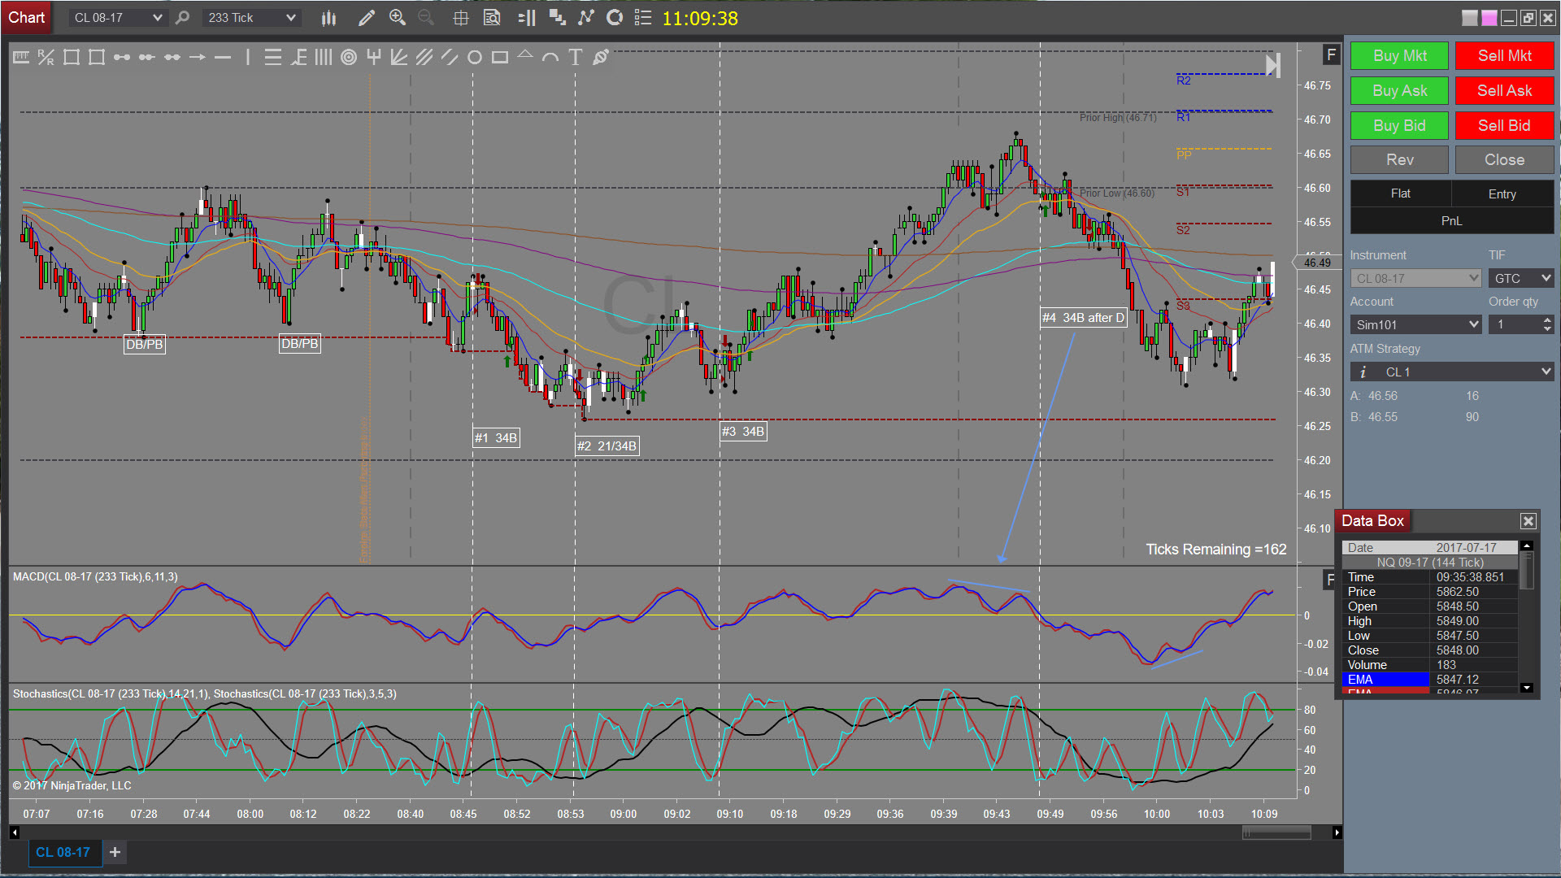Close the Data Box window

coord(1528,521)
